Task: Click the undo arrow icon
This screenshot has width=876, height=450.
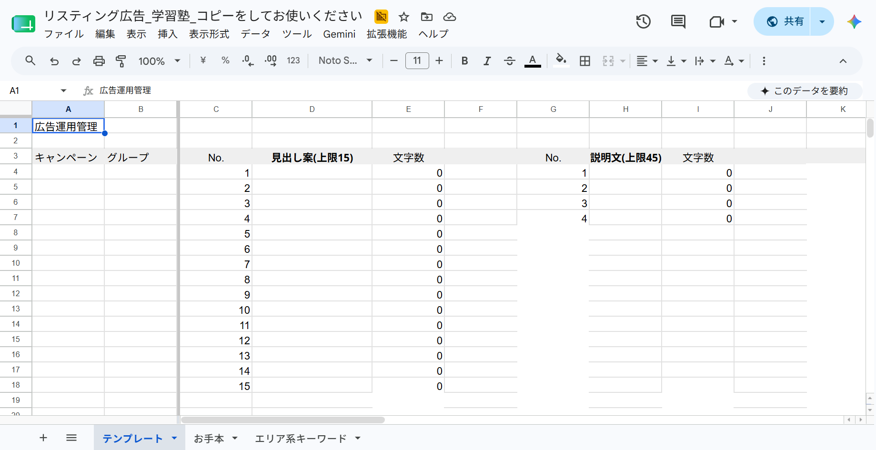Action: tap(54, 61)
